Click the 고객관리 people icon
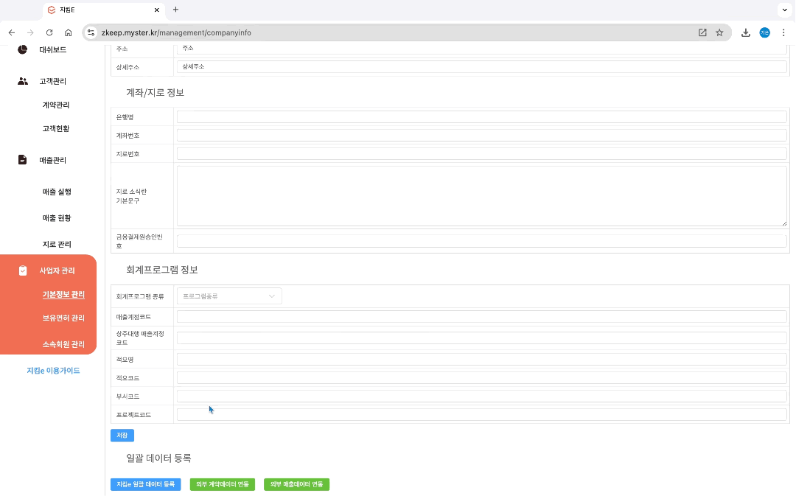The image size is (796, 496). tap(22, 81)
